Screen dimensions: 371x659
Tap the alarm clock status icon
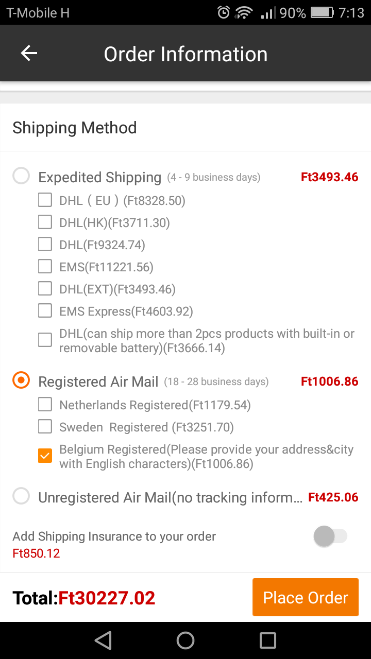tap(223, 13)
